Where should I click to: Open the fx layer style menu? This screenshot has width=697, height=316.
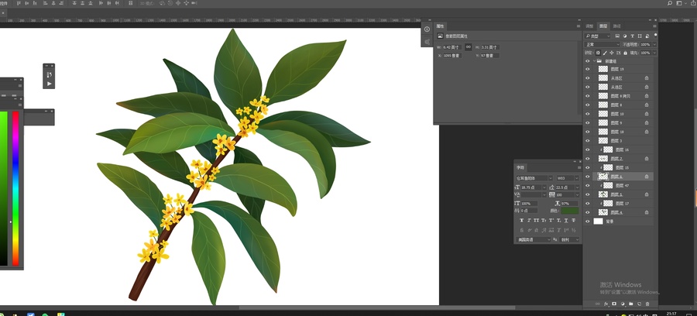click(x=606, y=304)
